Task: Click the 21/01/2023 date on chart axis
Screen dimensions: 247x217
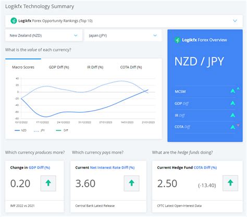Action: pos(148,122)
